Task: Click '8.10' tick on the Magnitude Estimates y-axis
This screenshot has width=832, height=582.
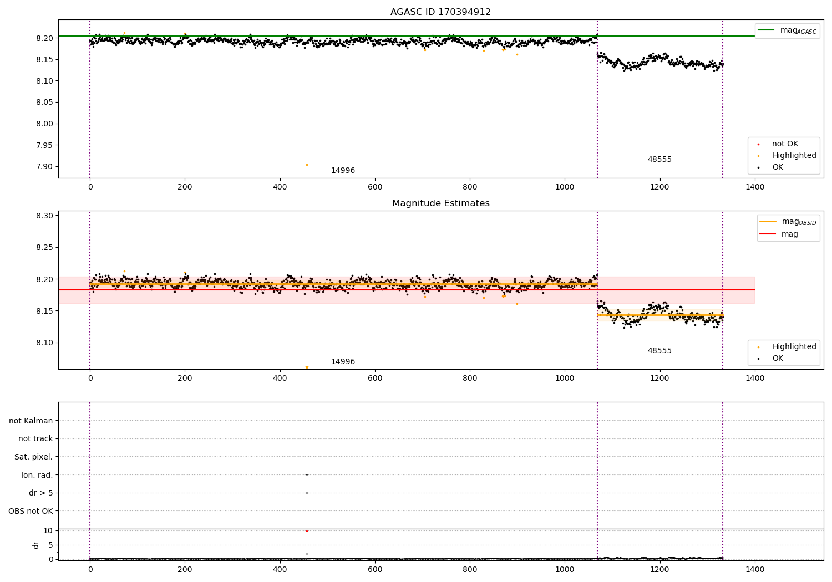Action: [x=45, y=343]
